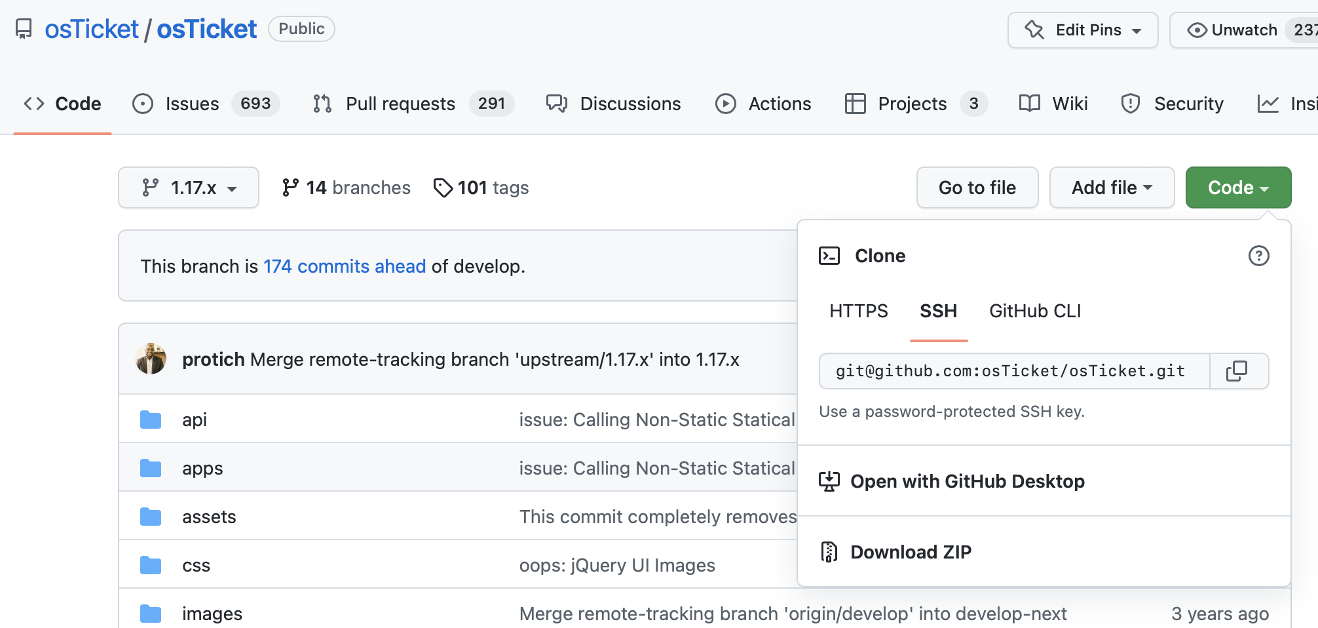Image resolution: width=1318 pixels, height=628 pixels.
Task: Select the Security shield icon
Action: 1129,103
